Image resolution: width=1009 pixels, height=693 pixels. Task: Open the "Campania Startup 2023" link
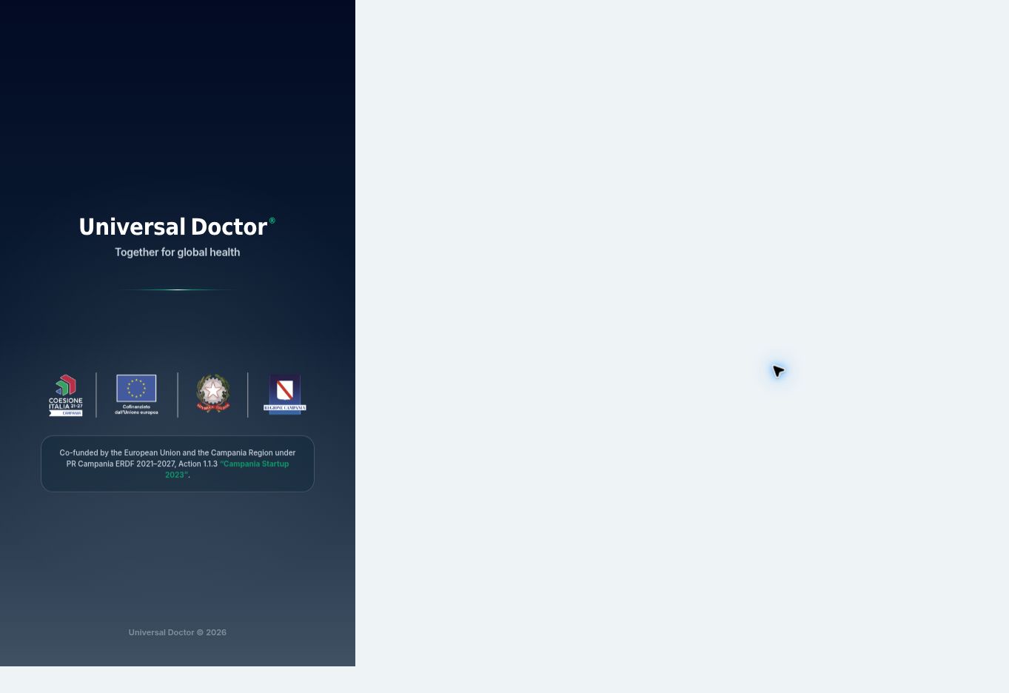(x=227, y=469)
